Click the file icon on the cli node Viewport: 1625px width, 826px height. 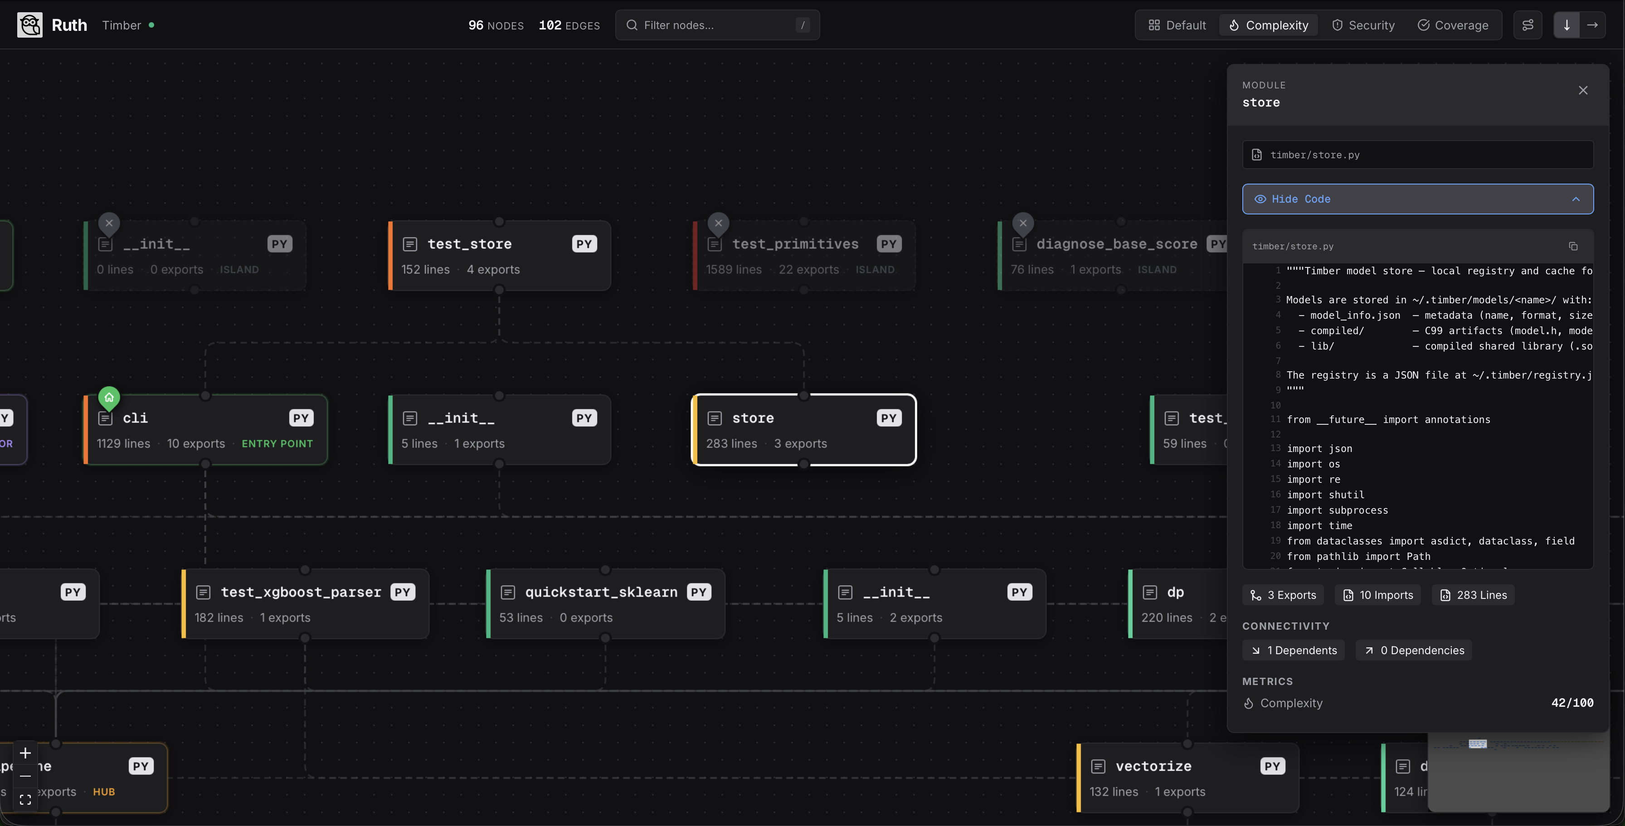click(105, 418)
